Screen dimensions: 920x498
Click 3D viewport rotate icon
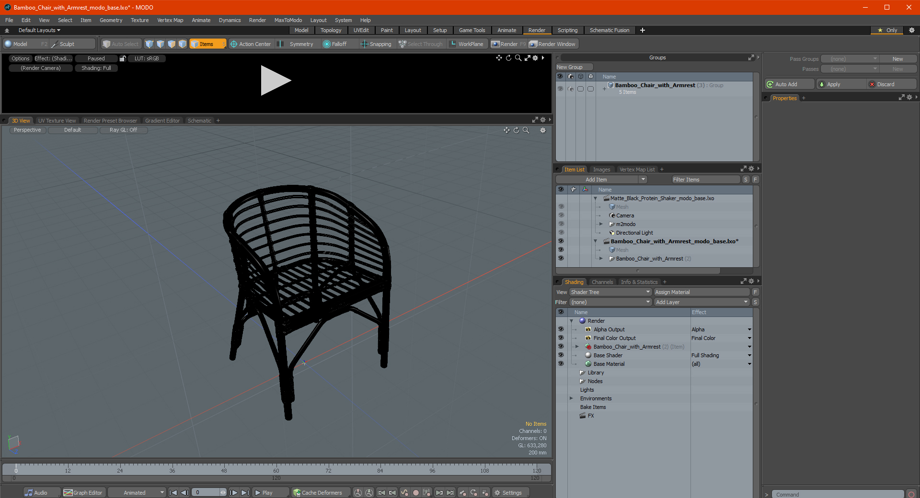pyautogui.click(x=516, y=130)
